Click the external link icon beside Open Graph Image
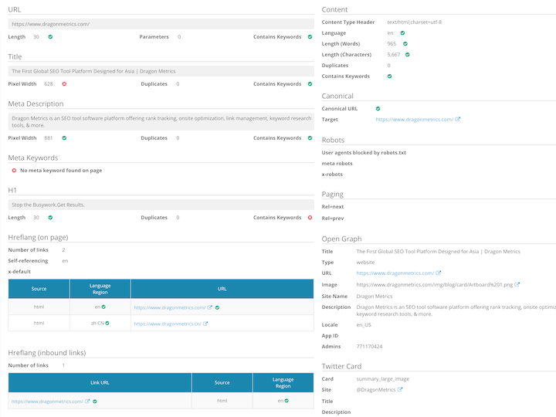Viewport: 556px width, 417px height. (517, 284)
